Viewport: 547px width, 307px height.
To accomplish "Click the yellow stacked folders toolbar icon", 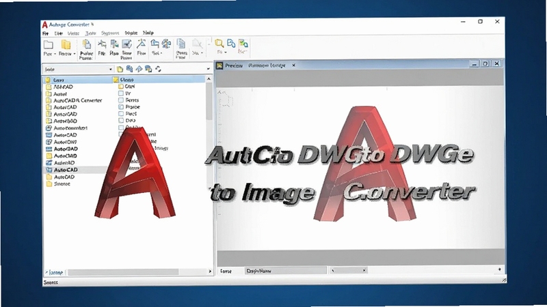I will (x=66, y=44).
